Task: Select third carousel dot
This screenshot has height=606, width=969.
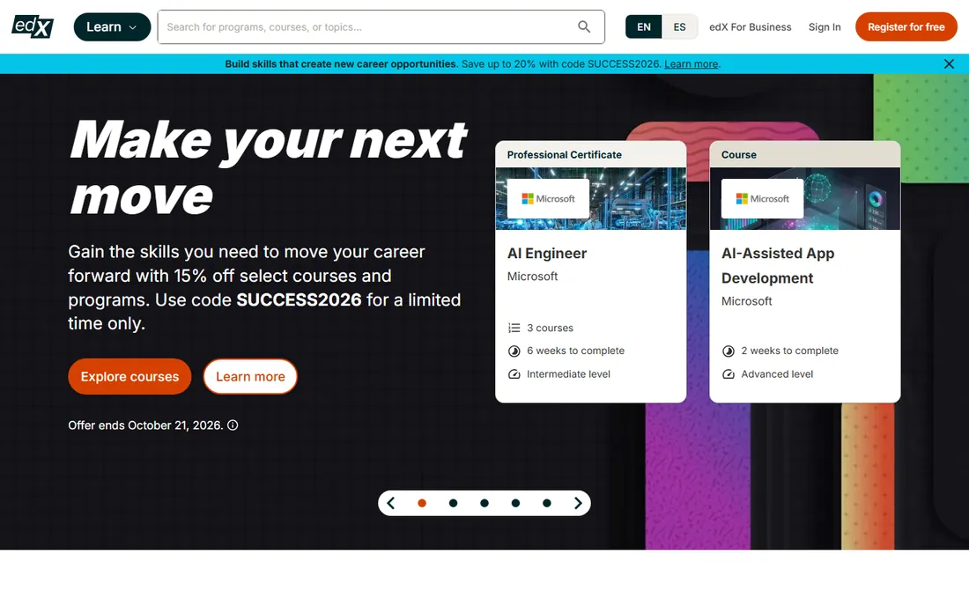Action: pos(484,503)
